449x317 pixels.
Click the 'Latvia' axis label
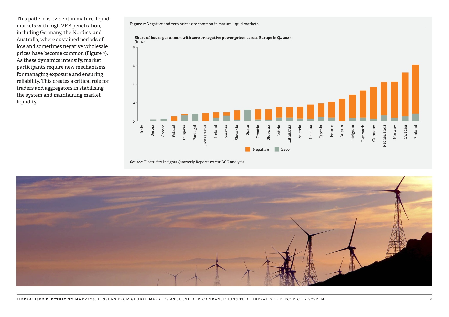click(x=279, y=131)
